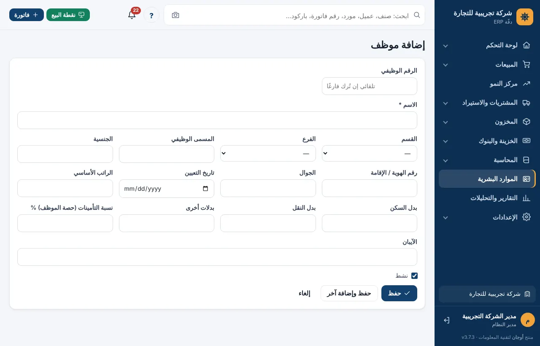Click the sales cart icon
The height and width of the screenshot is (346, 540).
[526, 65]
